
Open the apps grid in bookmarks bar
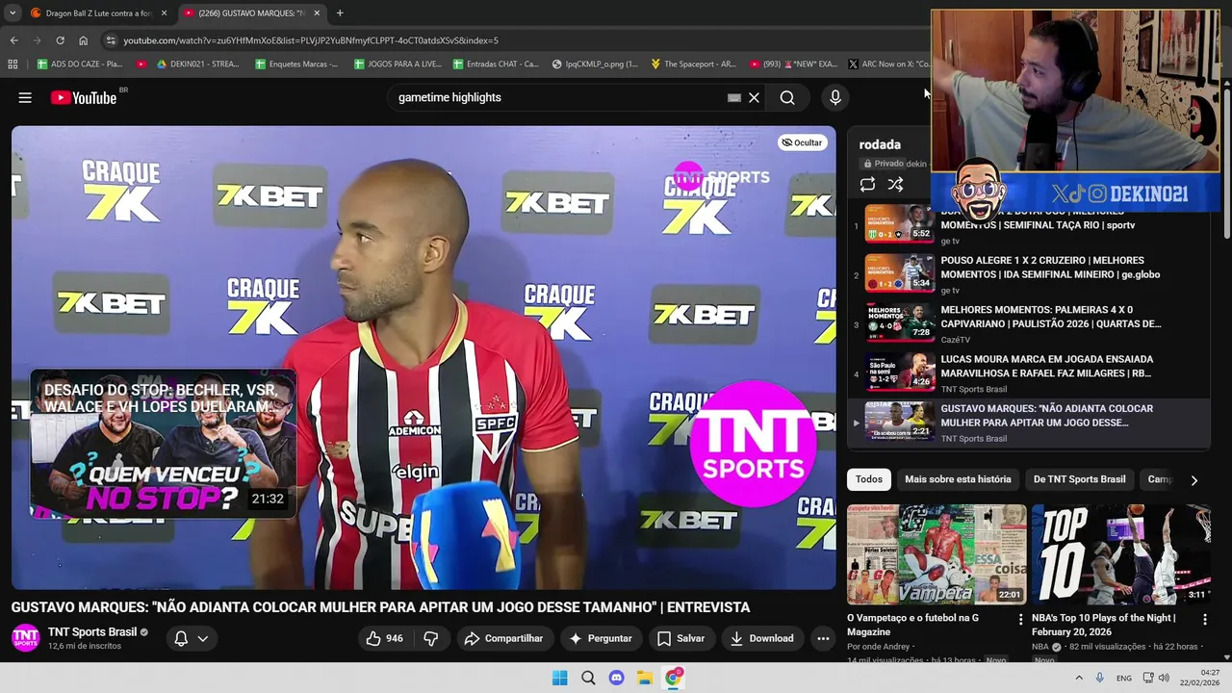coord(13,64)
